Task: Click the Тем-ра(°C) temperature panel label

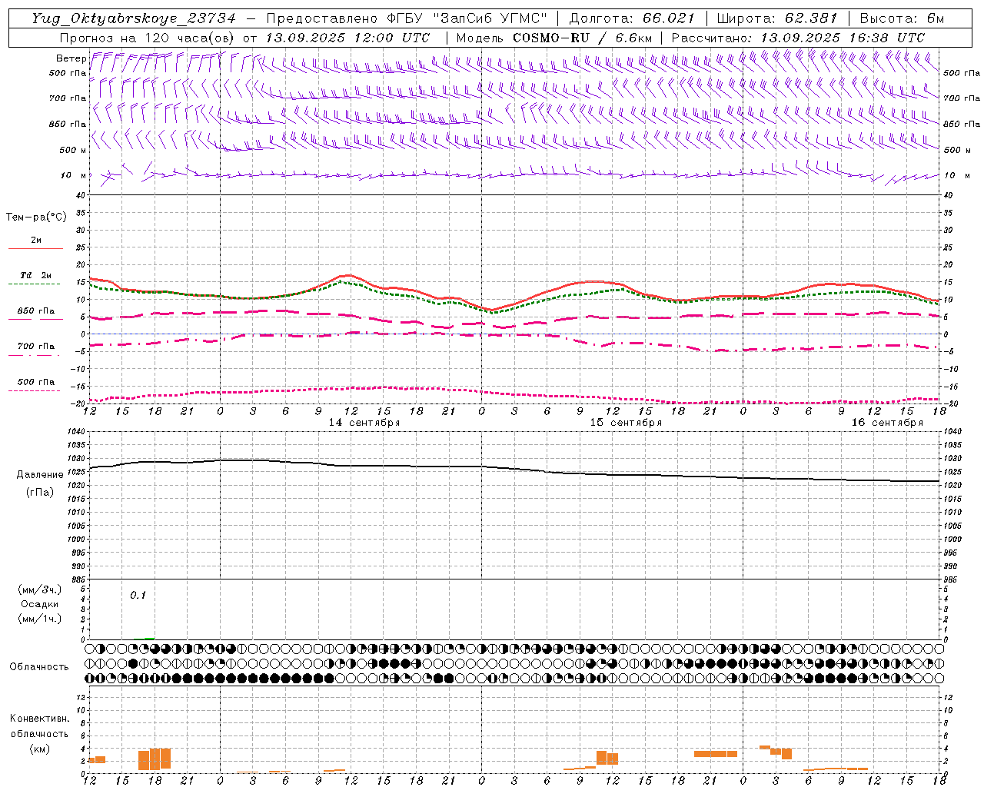Action: (x=36, y=218)
